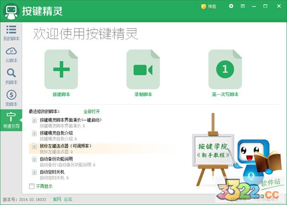This screenshot has width=287, height=205.
Task: Open the 论坛 forum link
Action: [x=68, y=199]
